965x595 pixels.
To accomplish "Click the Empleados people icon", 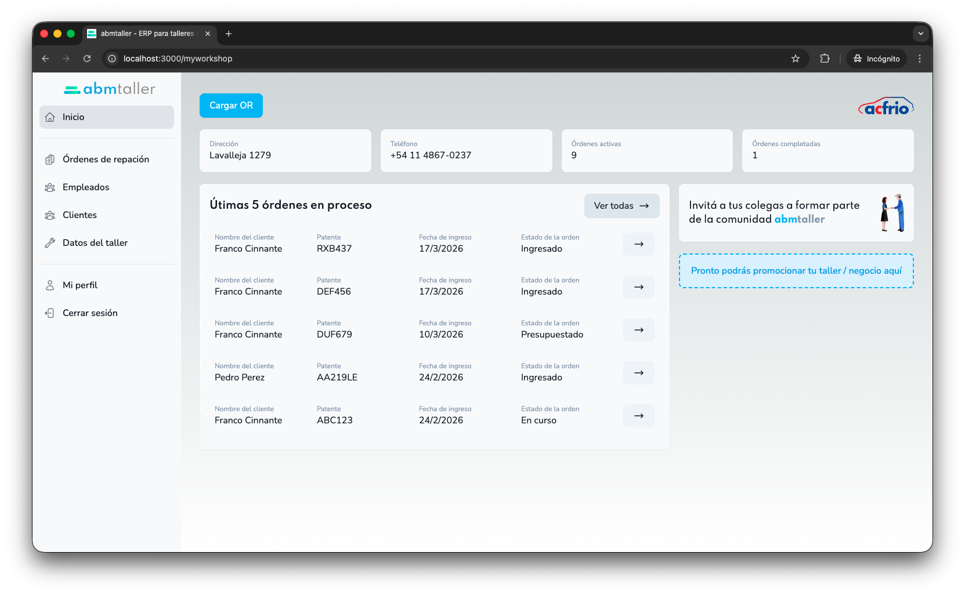I will coord(50,187).
